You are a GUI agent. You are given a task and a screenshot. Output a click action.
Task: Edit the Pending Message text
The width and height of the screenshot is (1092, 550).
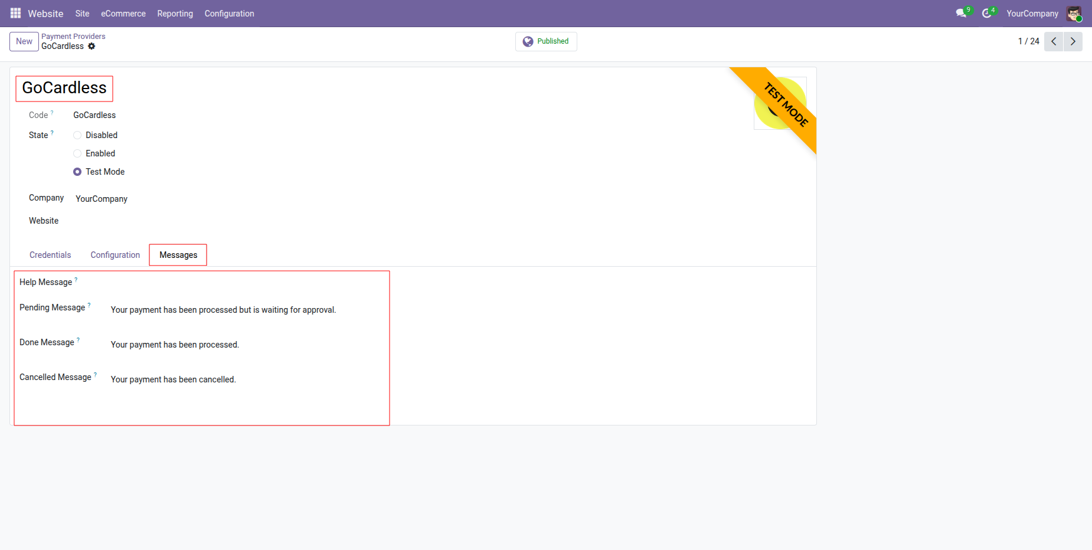pos(224,310)
